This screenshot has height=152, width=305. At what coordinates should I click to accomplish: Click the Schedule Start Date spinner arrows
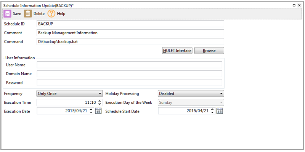click(212, 111)
